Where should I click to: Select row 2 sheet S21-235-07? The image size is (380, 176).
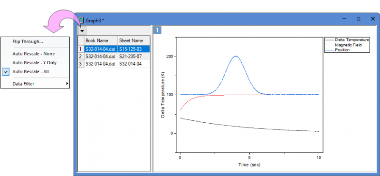pos(134,56)
